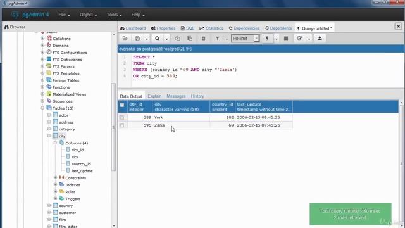Open the Edit options dropdown arrow
The width and height of the screenshot is (405, 228).
click(309, 39)
